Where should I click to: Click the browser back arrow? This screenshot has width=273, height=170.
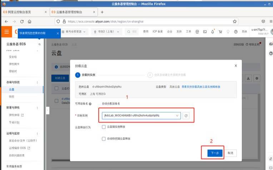[6, 21]
